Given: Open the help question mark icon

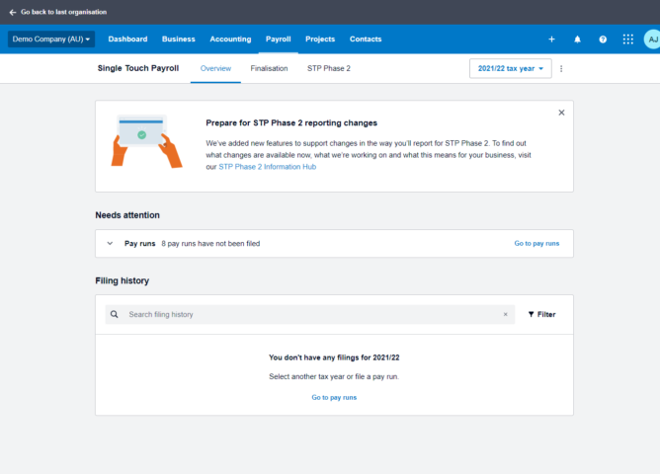Looking at the screenshot, I should click(603, 39).
